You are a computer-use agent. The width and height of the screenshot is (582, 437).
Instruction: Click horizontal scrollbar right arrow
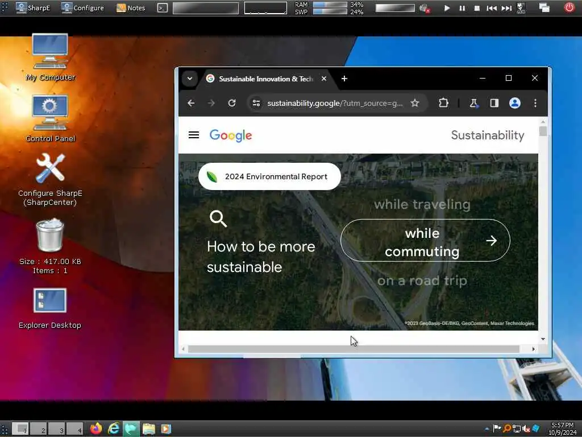[533, 349]
